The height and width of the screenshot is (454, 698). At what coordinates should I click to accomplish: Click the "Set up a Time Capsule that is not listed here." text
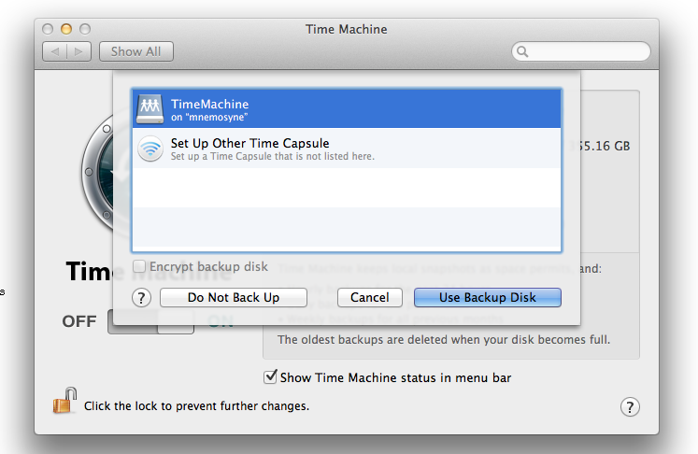(x=273, y=156)
